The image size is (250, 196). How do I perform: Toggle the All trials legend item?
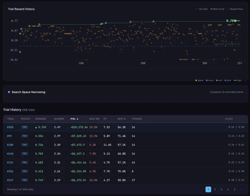pyautogui.click(x=202, y=9)
